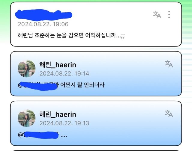The height and width of the screenshot is (151, 192).
Task: Translate the 19:06 fan comment
Action: (157, 15)
